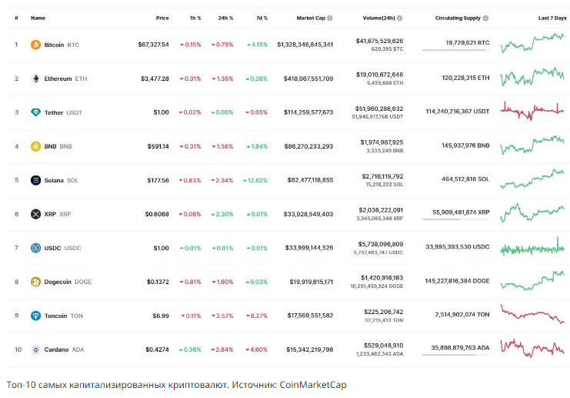Click the Market Cap info icon
The height and width of the screenshot is (398, 570).
tap(330, 18)
